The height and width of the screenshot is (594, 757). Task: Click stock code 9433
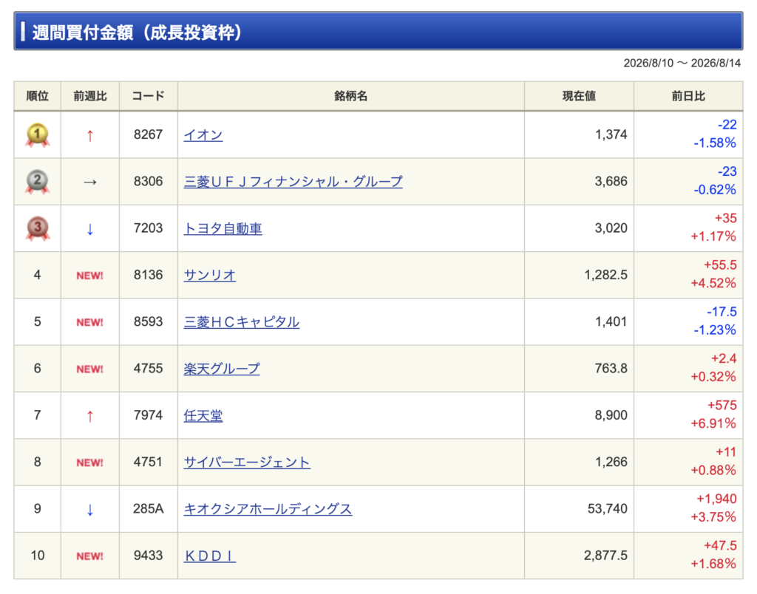coord(148,556)
